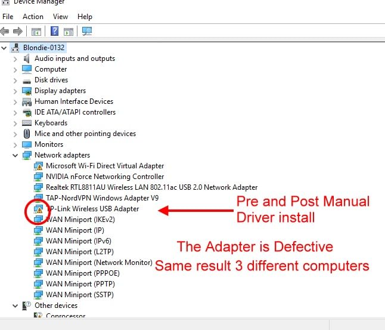
Task: Open the Help menu
Action: point(85,17)
